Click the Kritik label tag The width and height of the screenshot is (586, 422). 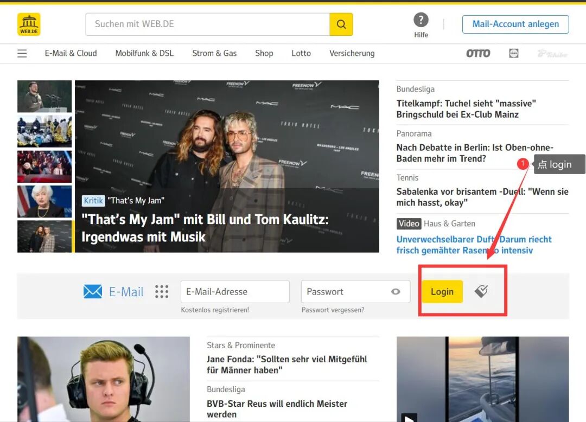coord(93,201)
